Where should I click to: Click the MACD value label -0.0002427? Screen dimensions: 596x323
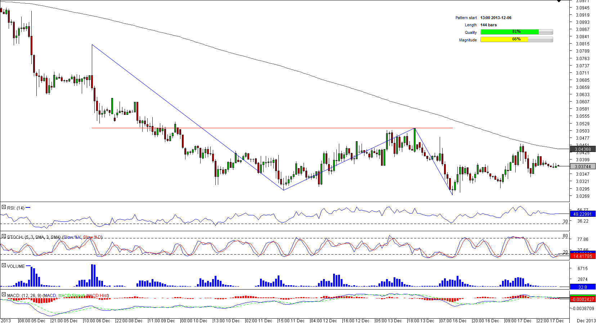click(x=582, y=300)
